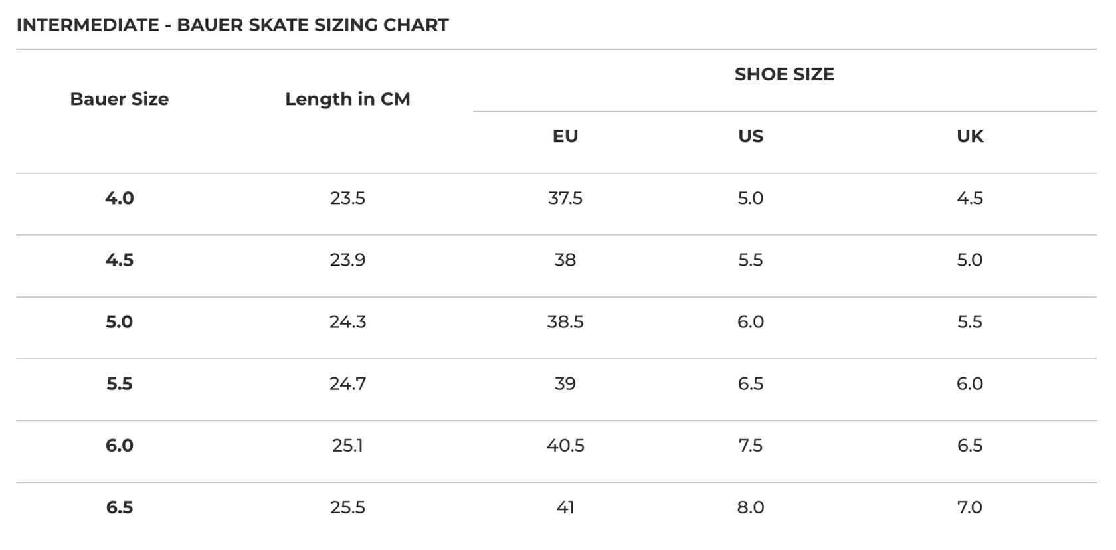The height and width of the screenshot is (550, 1116).
Task: Click Bauer size 6.5 row label
Action: 120,507
